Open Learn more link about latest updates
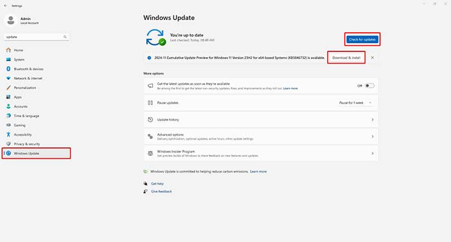This screenshot has width=451, height=242. [291, 89]
